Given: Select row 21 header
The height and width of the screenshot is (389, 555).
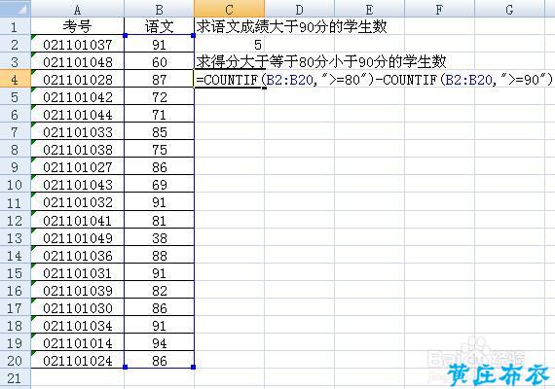Looking at the screenshot, I should click(x=15, y=378).
